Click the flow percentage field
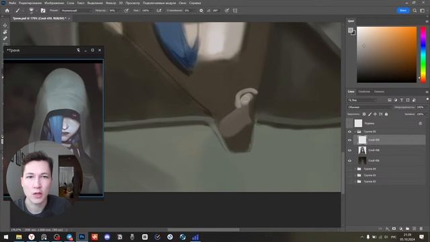The image size is (430, 242). (146, 11)
